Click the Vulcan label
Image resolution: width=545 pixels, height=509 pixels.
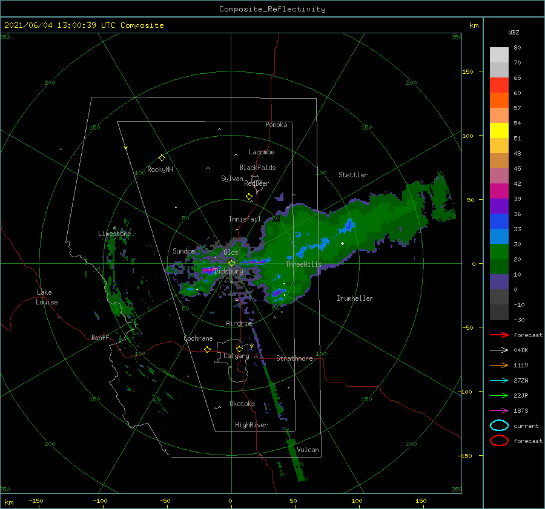pyautogui.click(x=308, y=450)
